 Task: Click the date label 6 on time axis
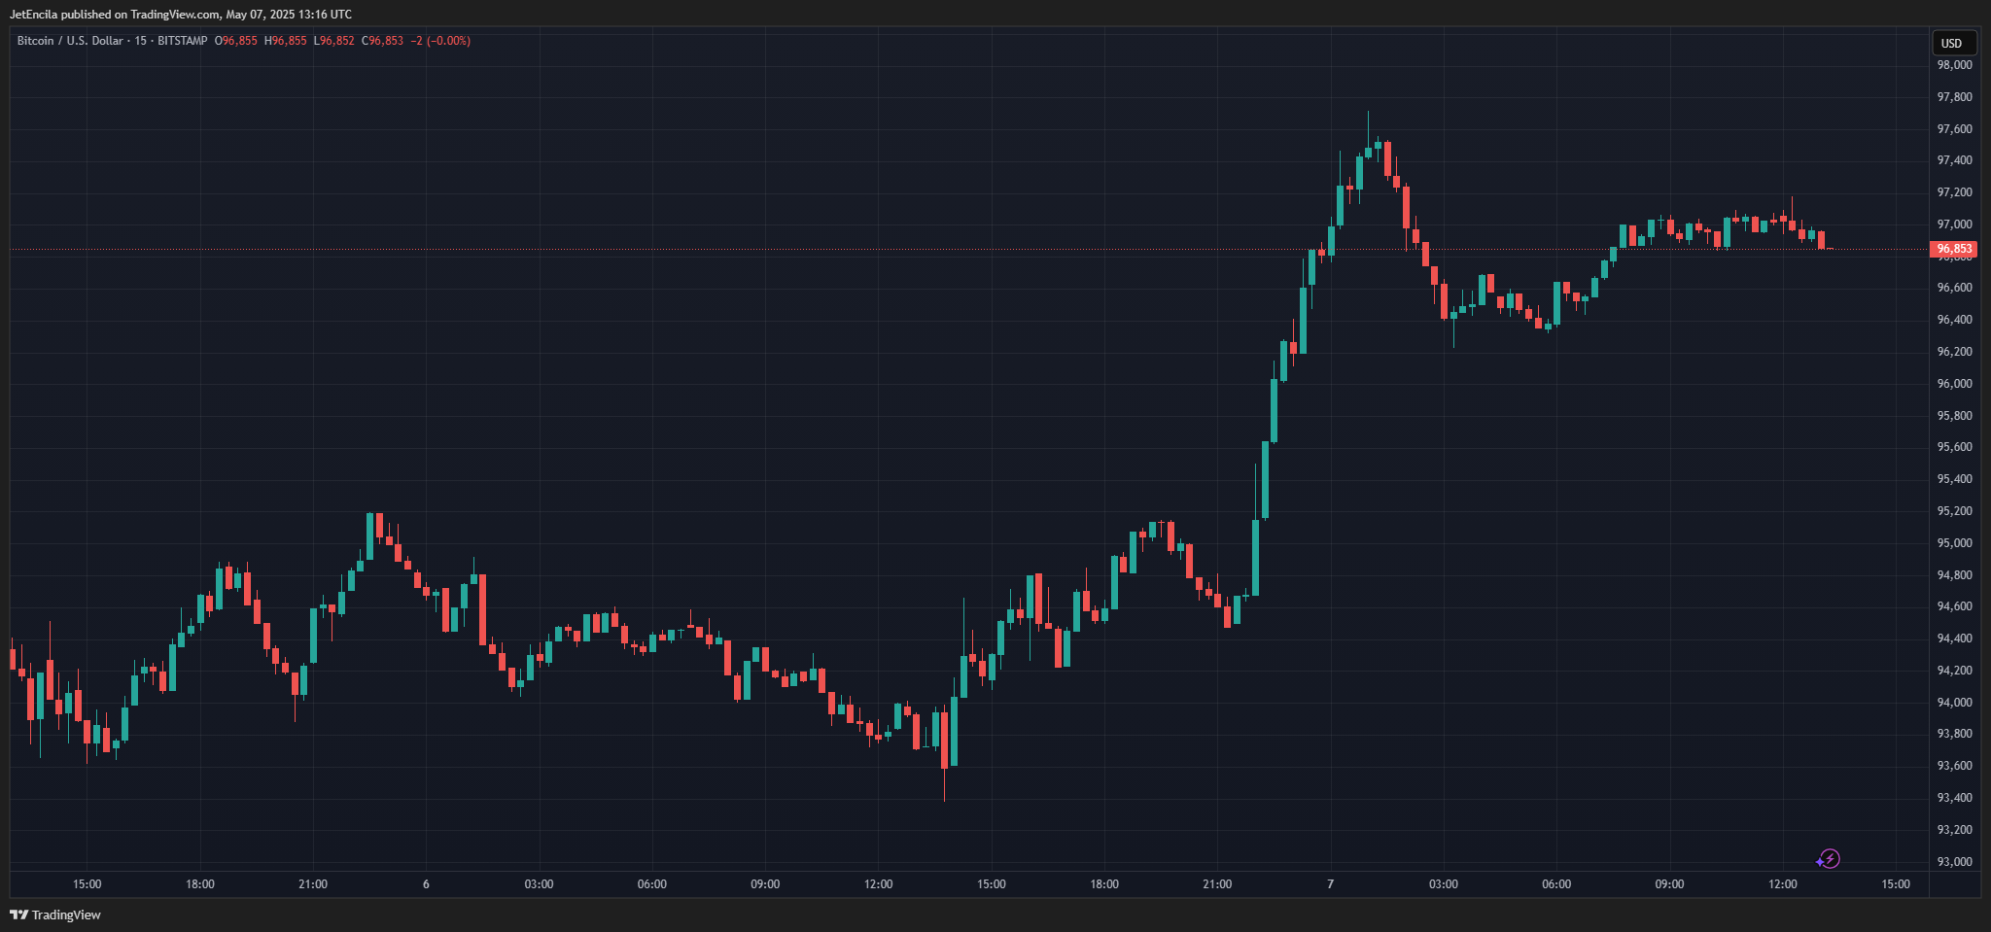pyautogui.click(x=426, y=884)
